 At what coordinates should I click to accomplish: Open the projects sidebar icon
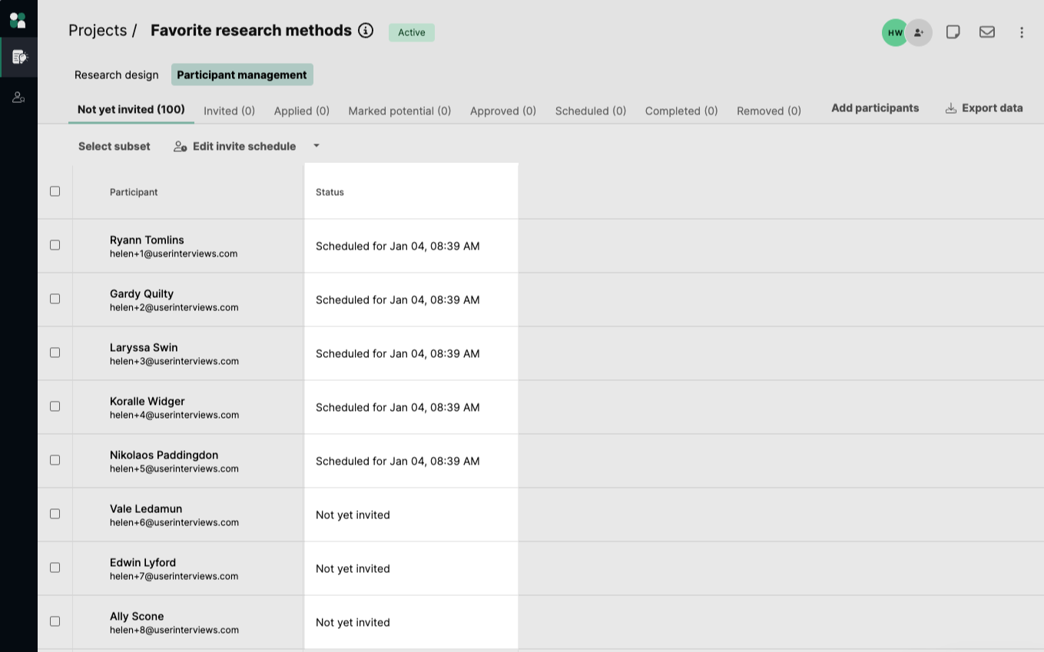(x=19, y=57)
